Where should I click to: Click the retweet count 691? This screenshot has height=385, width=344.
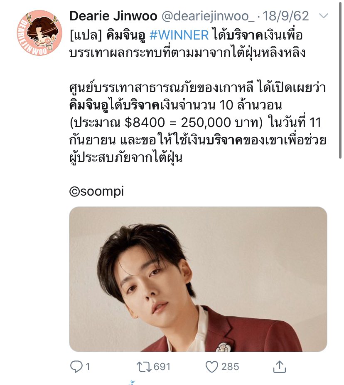click(162, 367)
